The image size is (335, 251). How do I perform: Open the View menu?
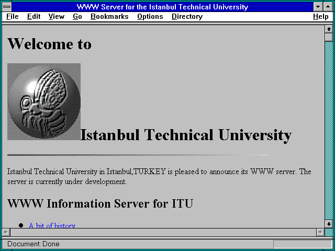57,17
